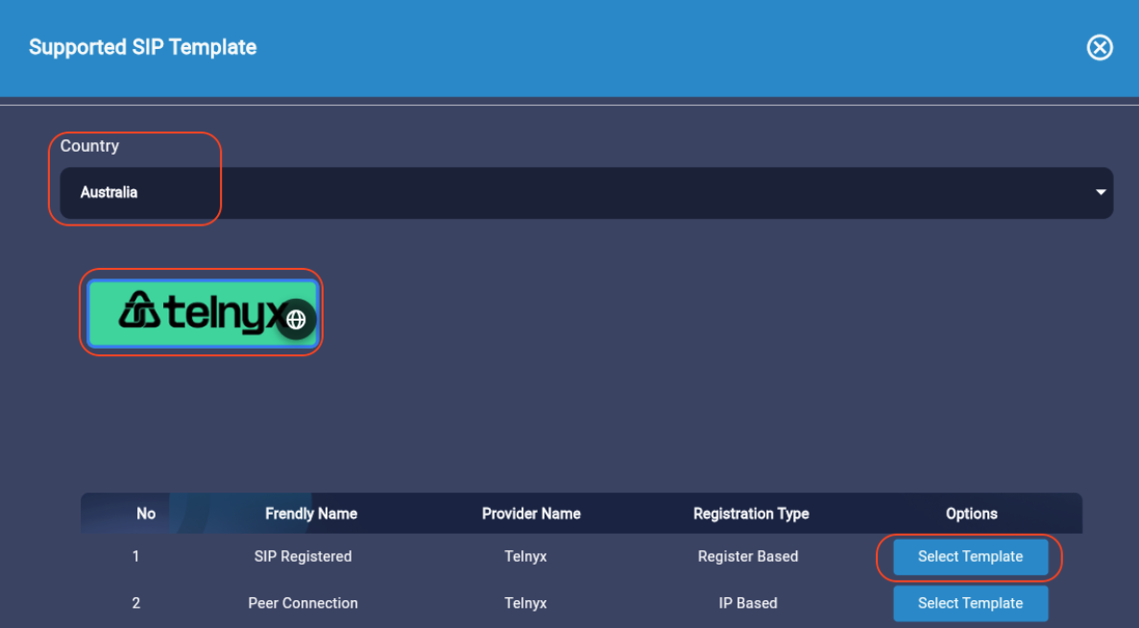Click the globe icon on Telnyx logo
This screenshot has height=628, width=1139.
[x=296, y=320]
